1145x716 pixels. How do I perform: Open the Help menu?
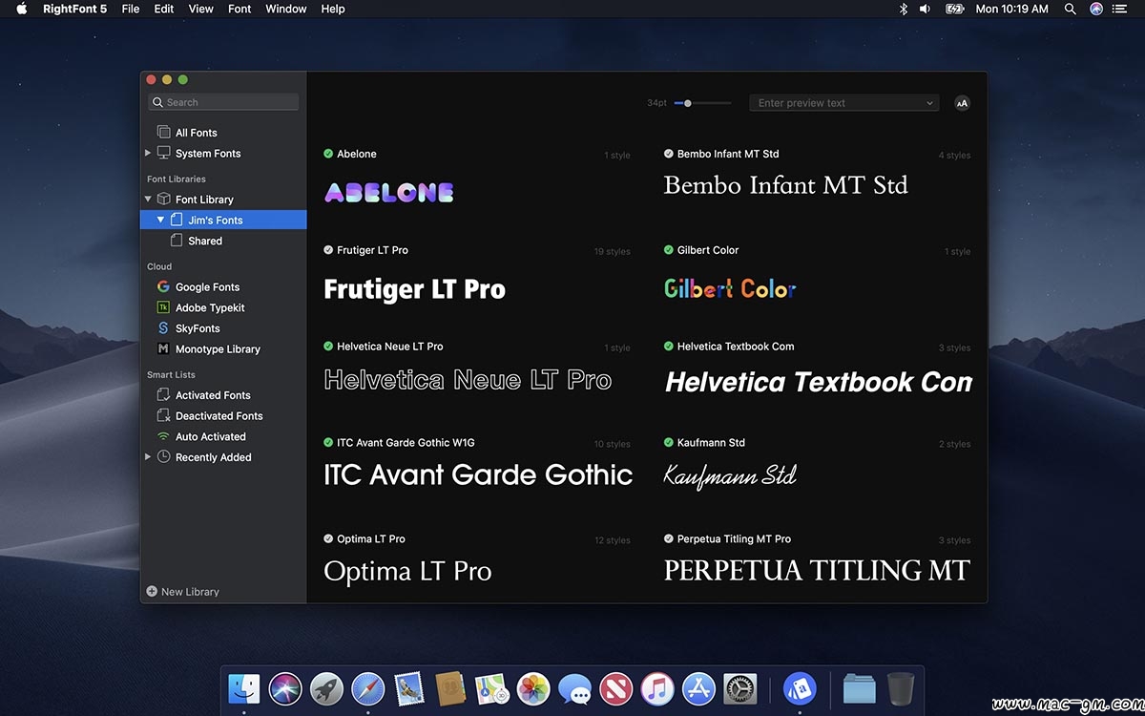(333, 9)
